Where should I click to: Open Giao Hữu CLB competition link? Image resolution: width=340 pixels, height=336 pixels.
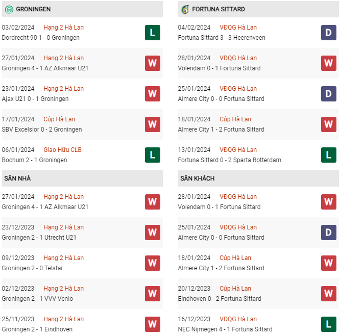63,150
